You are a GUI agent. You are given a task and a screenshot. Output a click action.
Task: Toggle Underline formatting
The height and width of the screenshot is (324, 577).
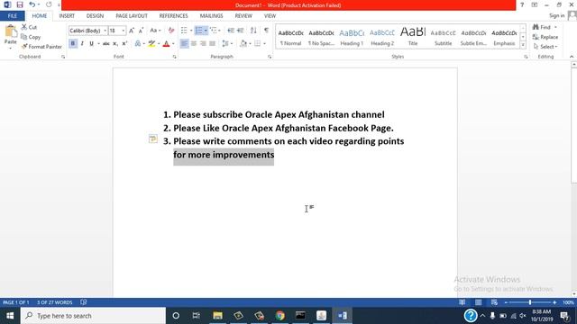91,44
